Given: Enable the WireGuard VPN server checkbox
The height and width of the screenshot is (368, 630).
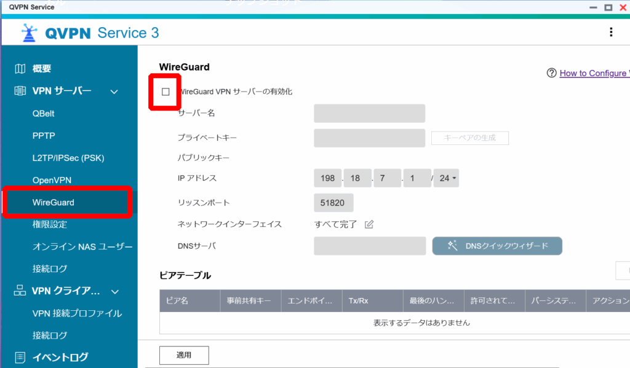Looking at the screenshot, I should tap(165, 92).
